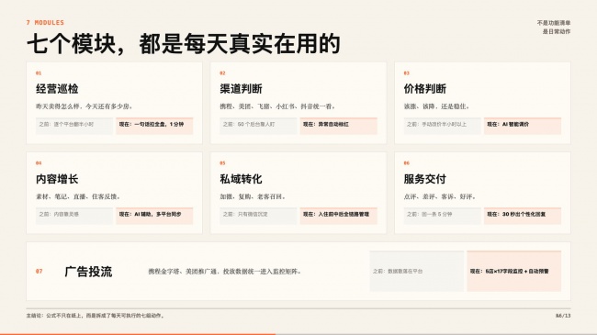597x335 pixels.
Task: Click the '现在：一句话拉全盘，1 分钟' box
Action: click(154, 126)
